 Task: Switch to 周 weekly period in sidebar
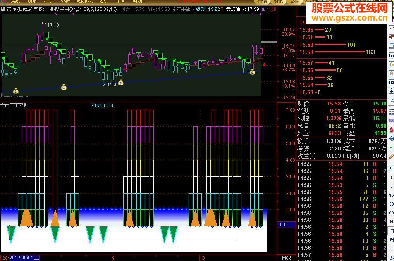392,240
